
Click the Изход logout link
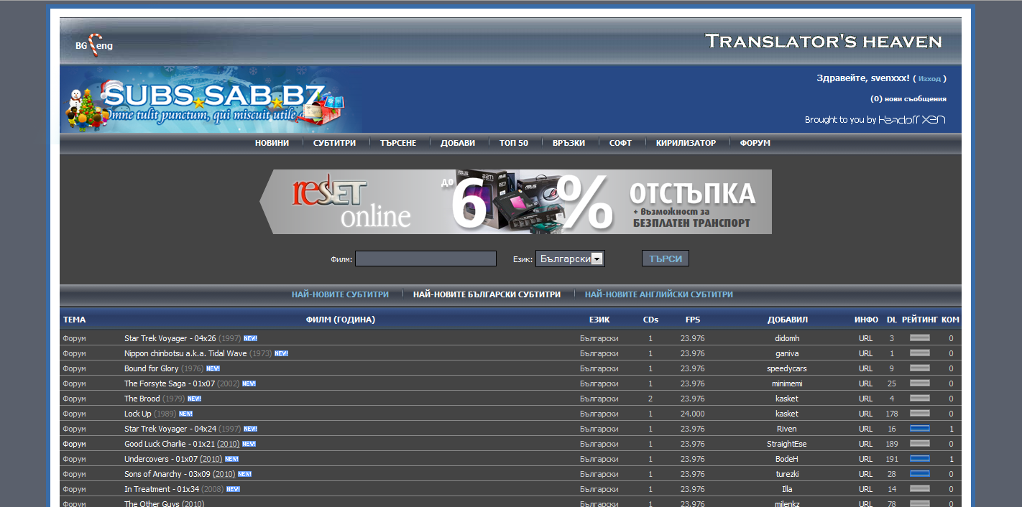click(x=929, y=78)
